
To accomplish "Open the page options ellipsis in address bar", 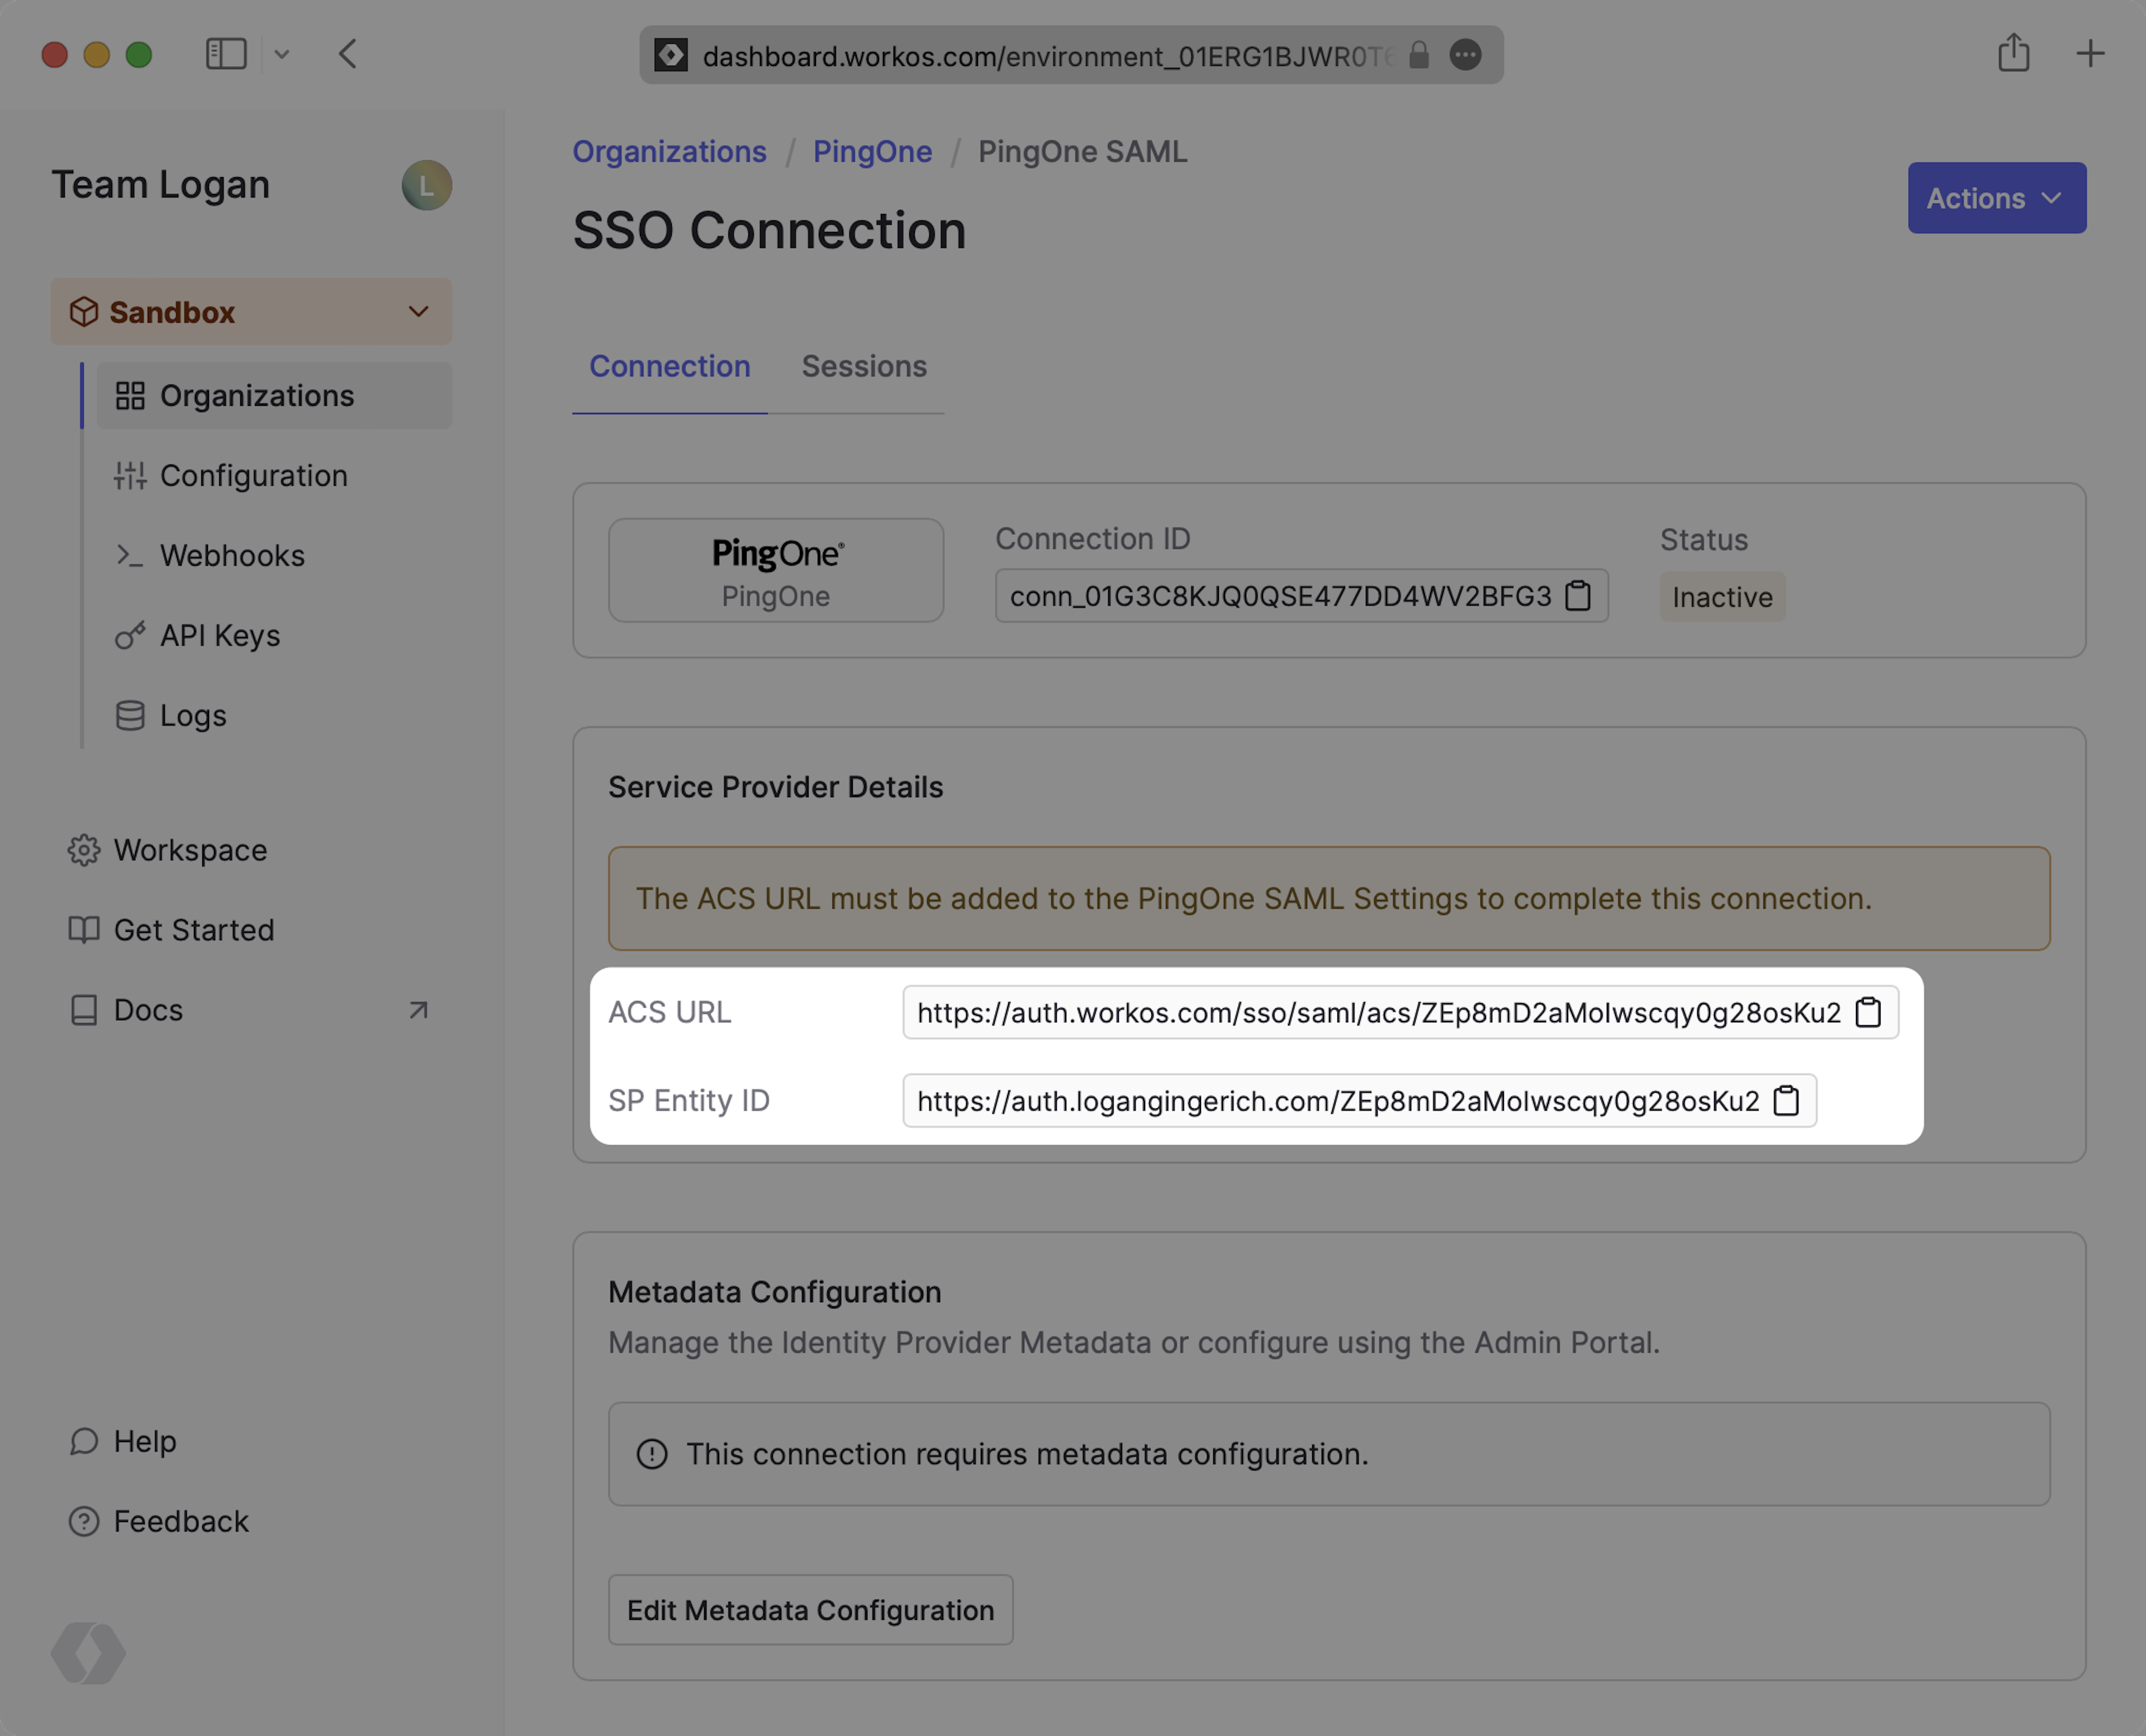I will [x=1465, y=55].
